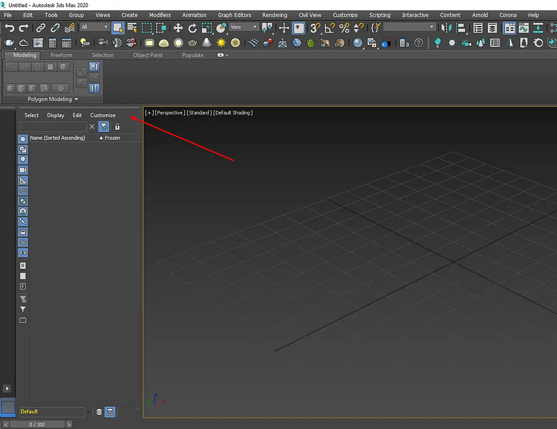Click the teapot primitive icon
This screenshot has width=557, height=429.
point(192,43)
